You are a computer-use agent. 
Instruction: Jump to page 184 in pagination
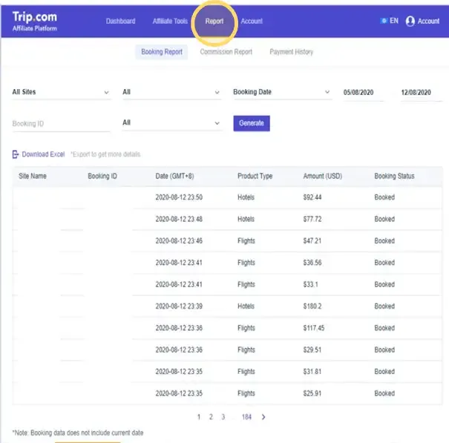(x=246, y=417)
